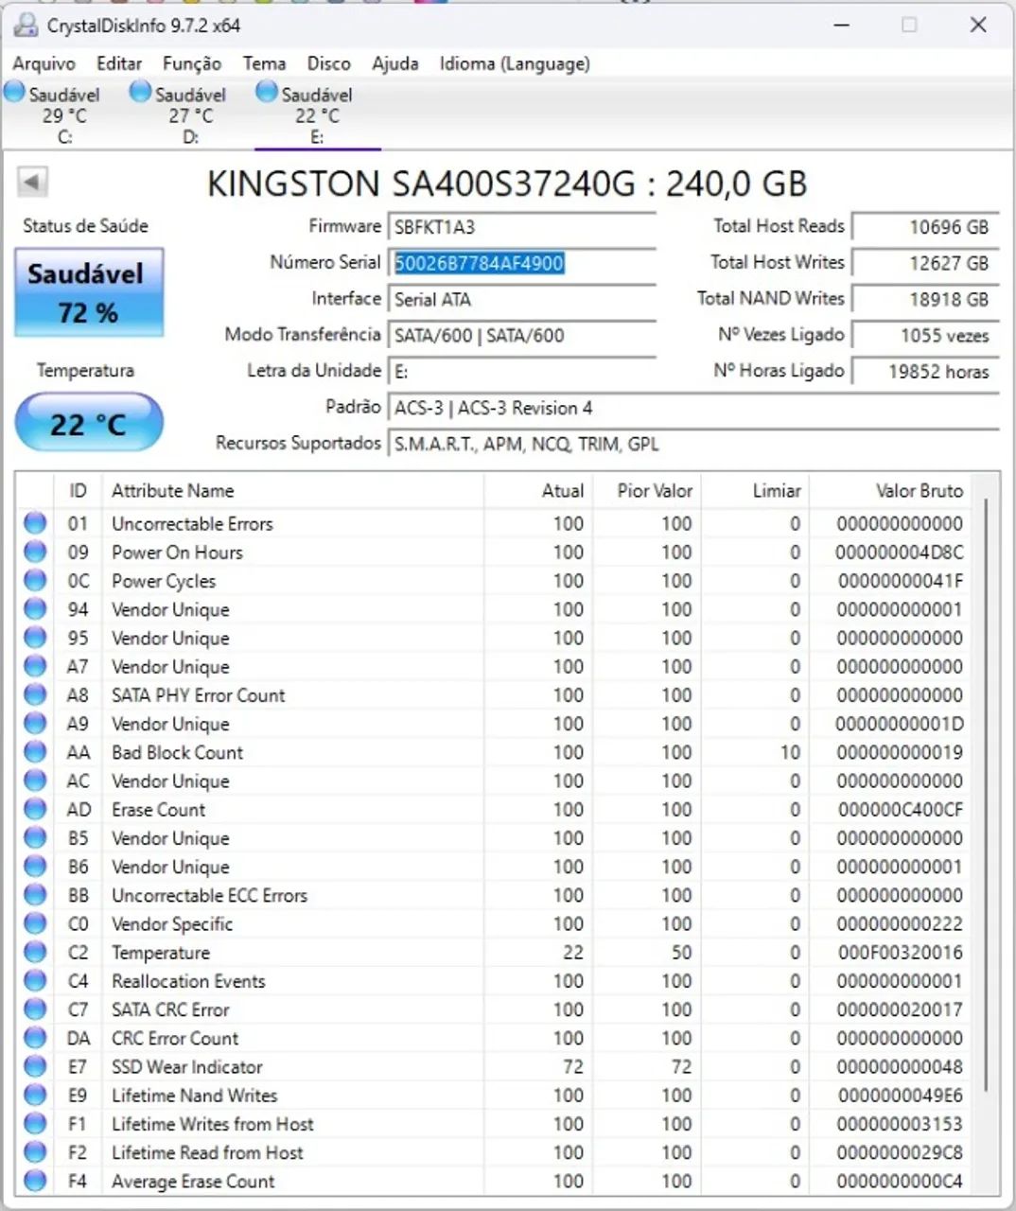1016x1211 pixels.
Task: Click raw value 000000020017 of SATA CRC Error
Action: (x=900, y=1009)
